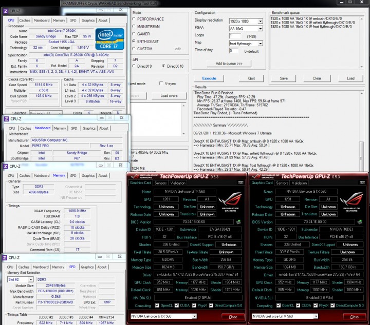Select the airfield flythrough entry in Benchmark queue
The image size is (370, 325).
click(x=312, y=23)
